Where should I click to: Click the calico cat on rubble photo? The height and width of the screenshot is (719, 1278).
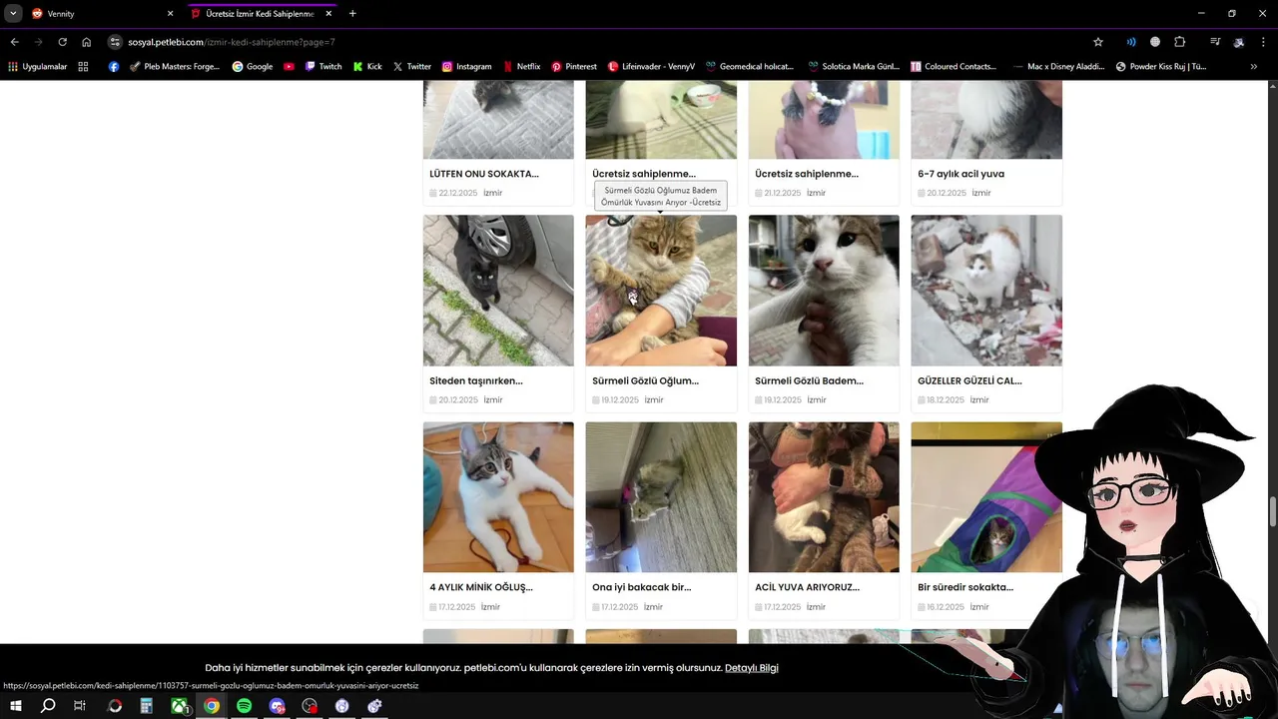986,291
